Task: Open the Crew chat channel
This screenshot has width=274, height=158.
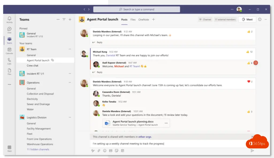Action: pos(32,66)
